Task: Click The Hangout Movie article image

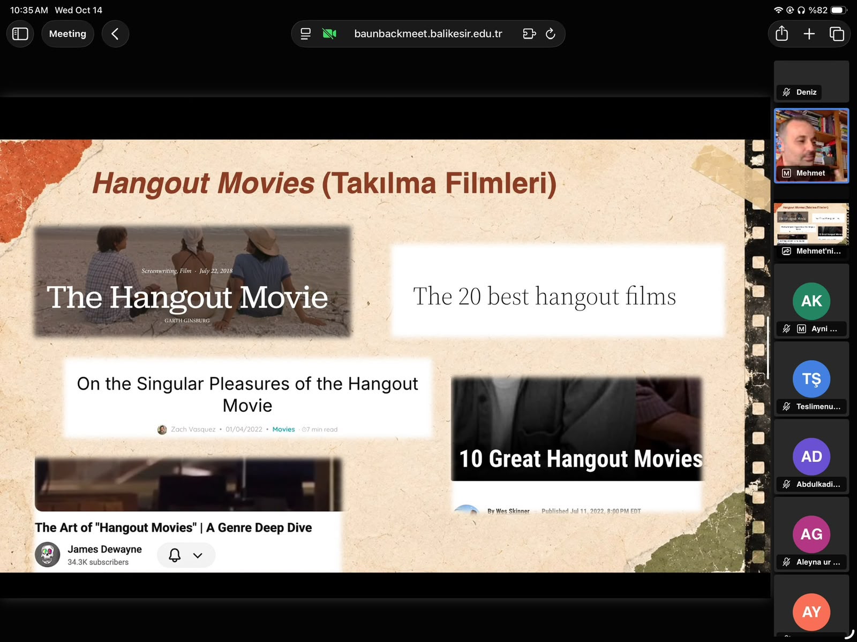Action: coord(193,281)
